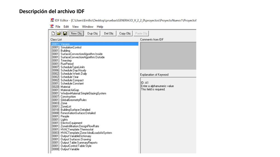
Task: Open the View menu
Action: click(x=75, y=26)
